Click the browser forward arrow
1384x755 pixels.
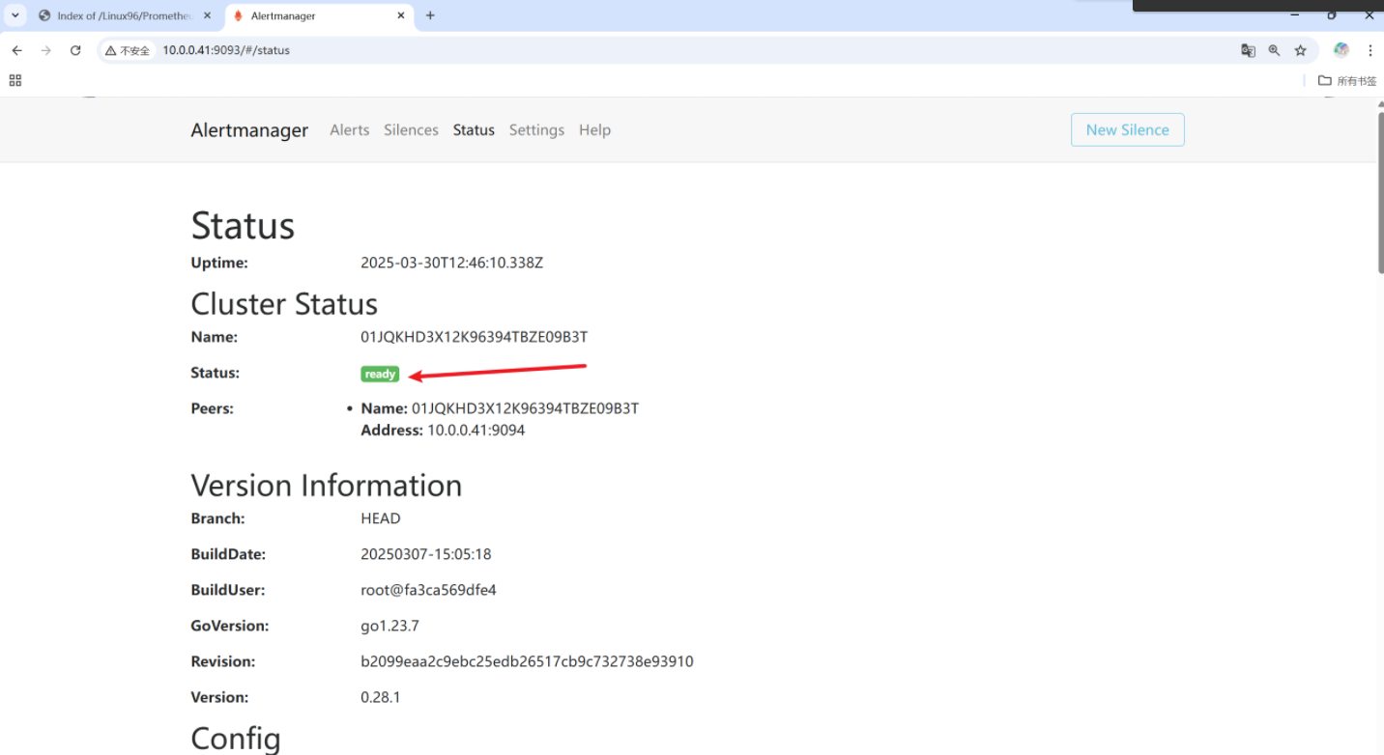(x=45, y=50)
